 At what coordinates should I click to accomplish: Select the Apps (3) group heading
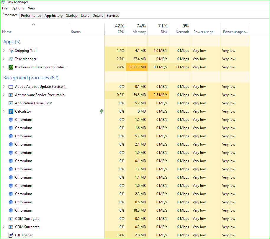pos(12,42)
